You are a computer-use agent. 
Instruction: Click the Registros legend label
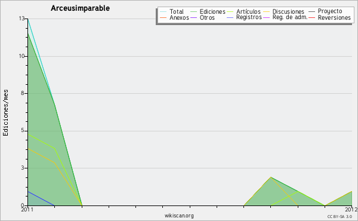(x=249, y=17)
